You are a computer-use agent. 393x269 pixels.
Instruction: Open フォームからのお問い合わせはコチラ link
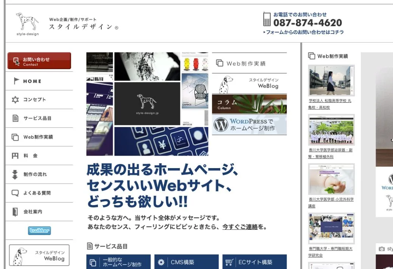[x=303, y=32]
